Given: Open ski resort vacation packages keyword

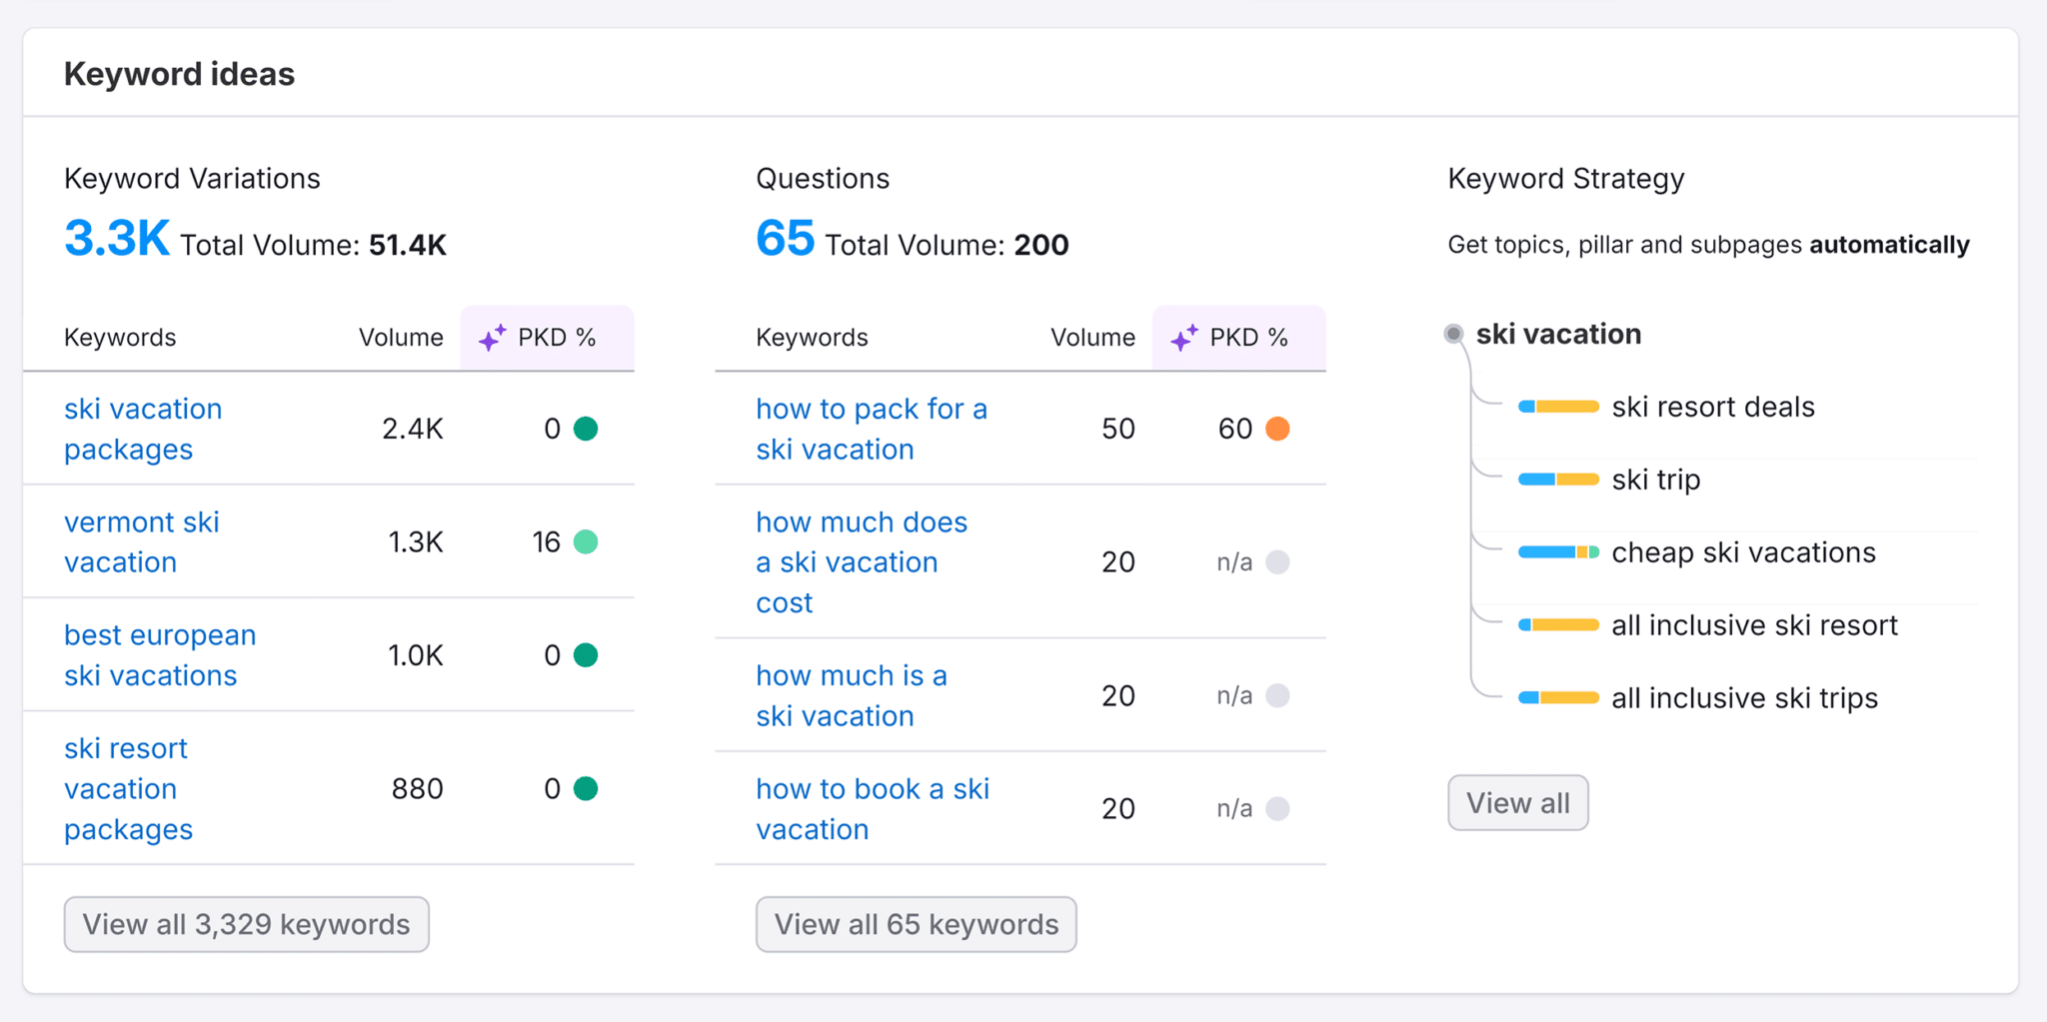Looking at the screenshot, I should tap(129, 788).
